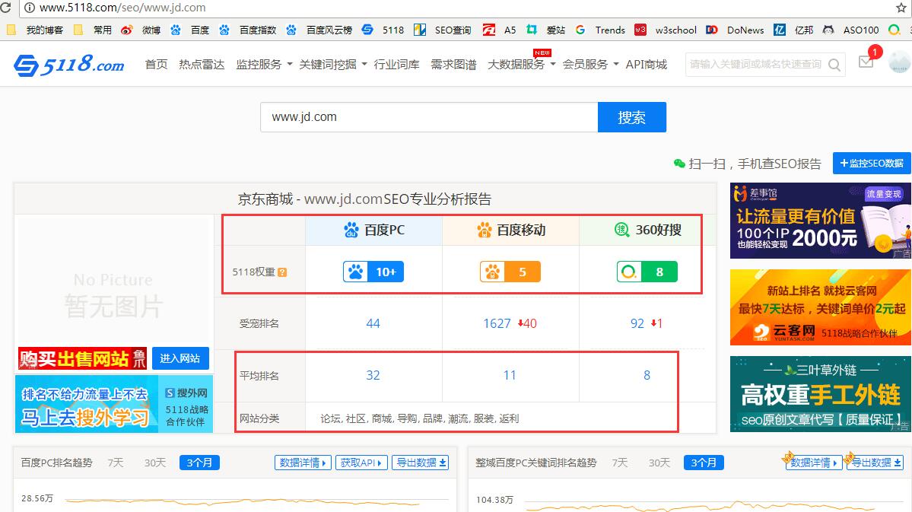
Task: Open the 百度 bookmark
Action: pos(189,30)
